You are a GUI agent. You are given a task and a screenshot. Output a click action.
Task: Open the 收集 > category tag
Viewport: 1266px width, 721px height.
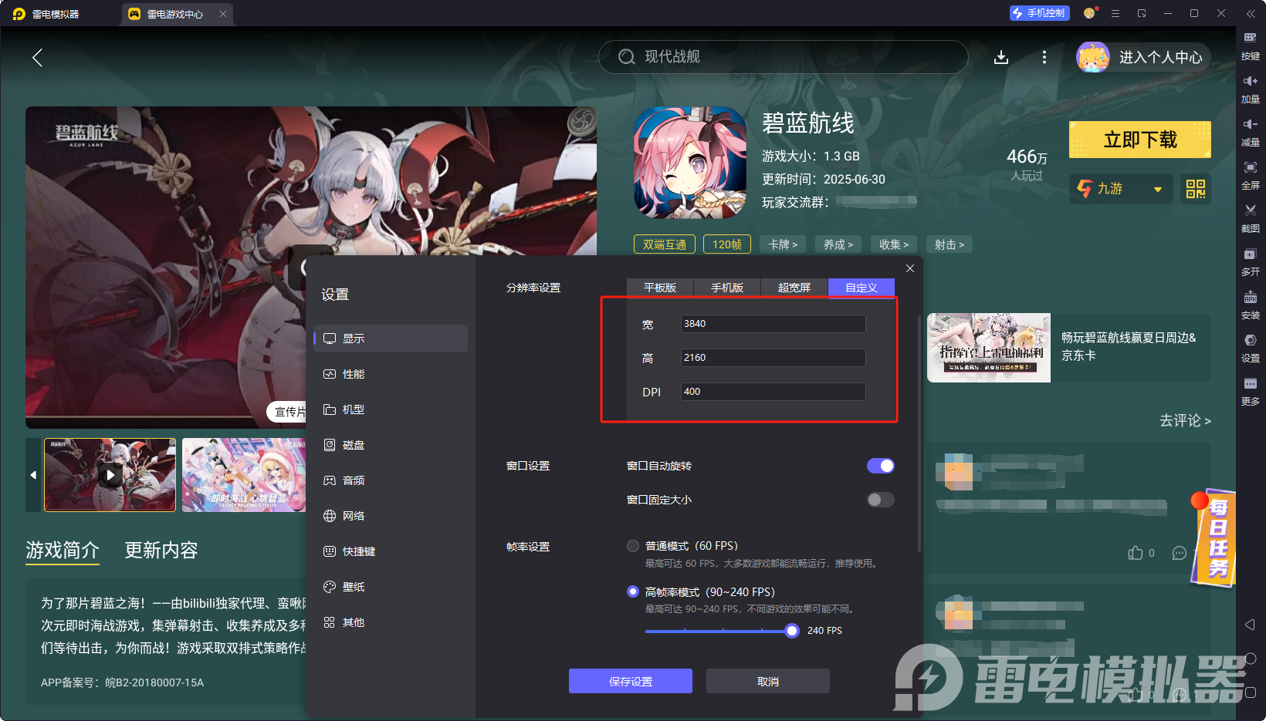pos(894,244)
